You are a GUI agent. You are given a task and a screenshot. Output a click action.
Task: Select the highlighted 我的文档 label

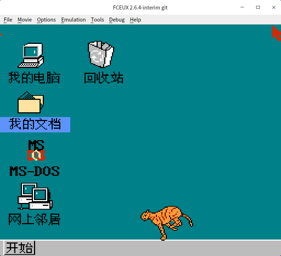(35, 124)
